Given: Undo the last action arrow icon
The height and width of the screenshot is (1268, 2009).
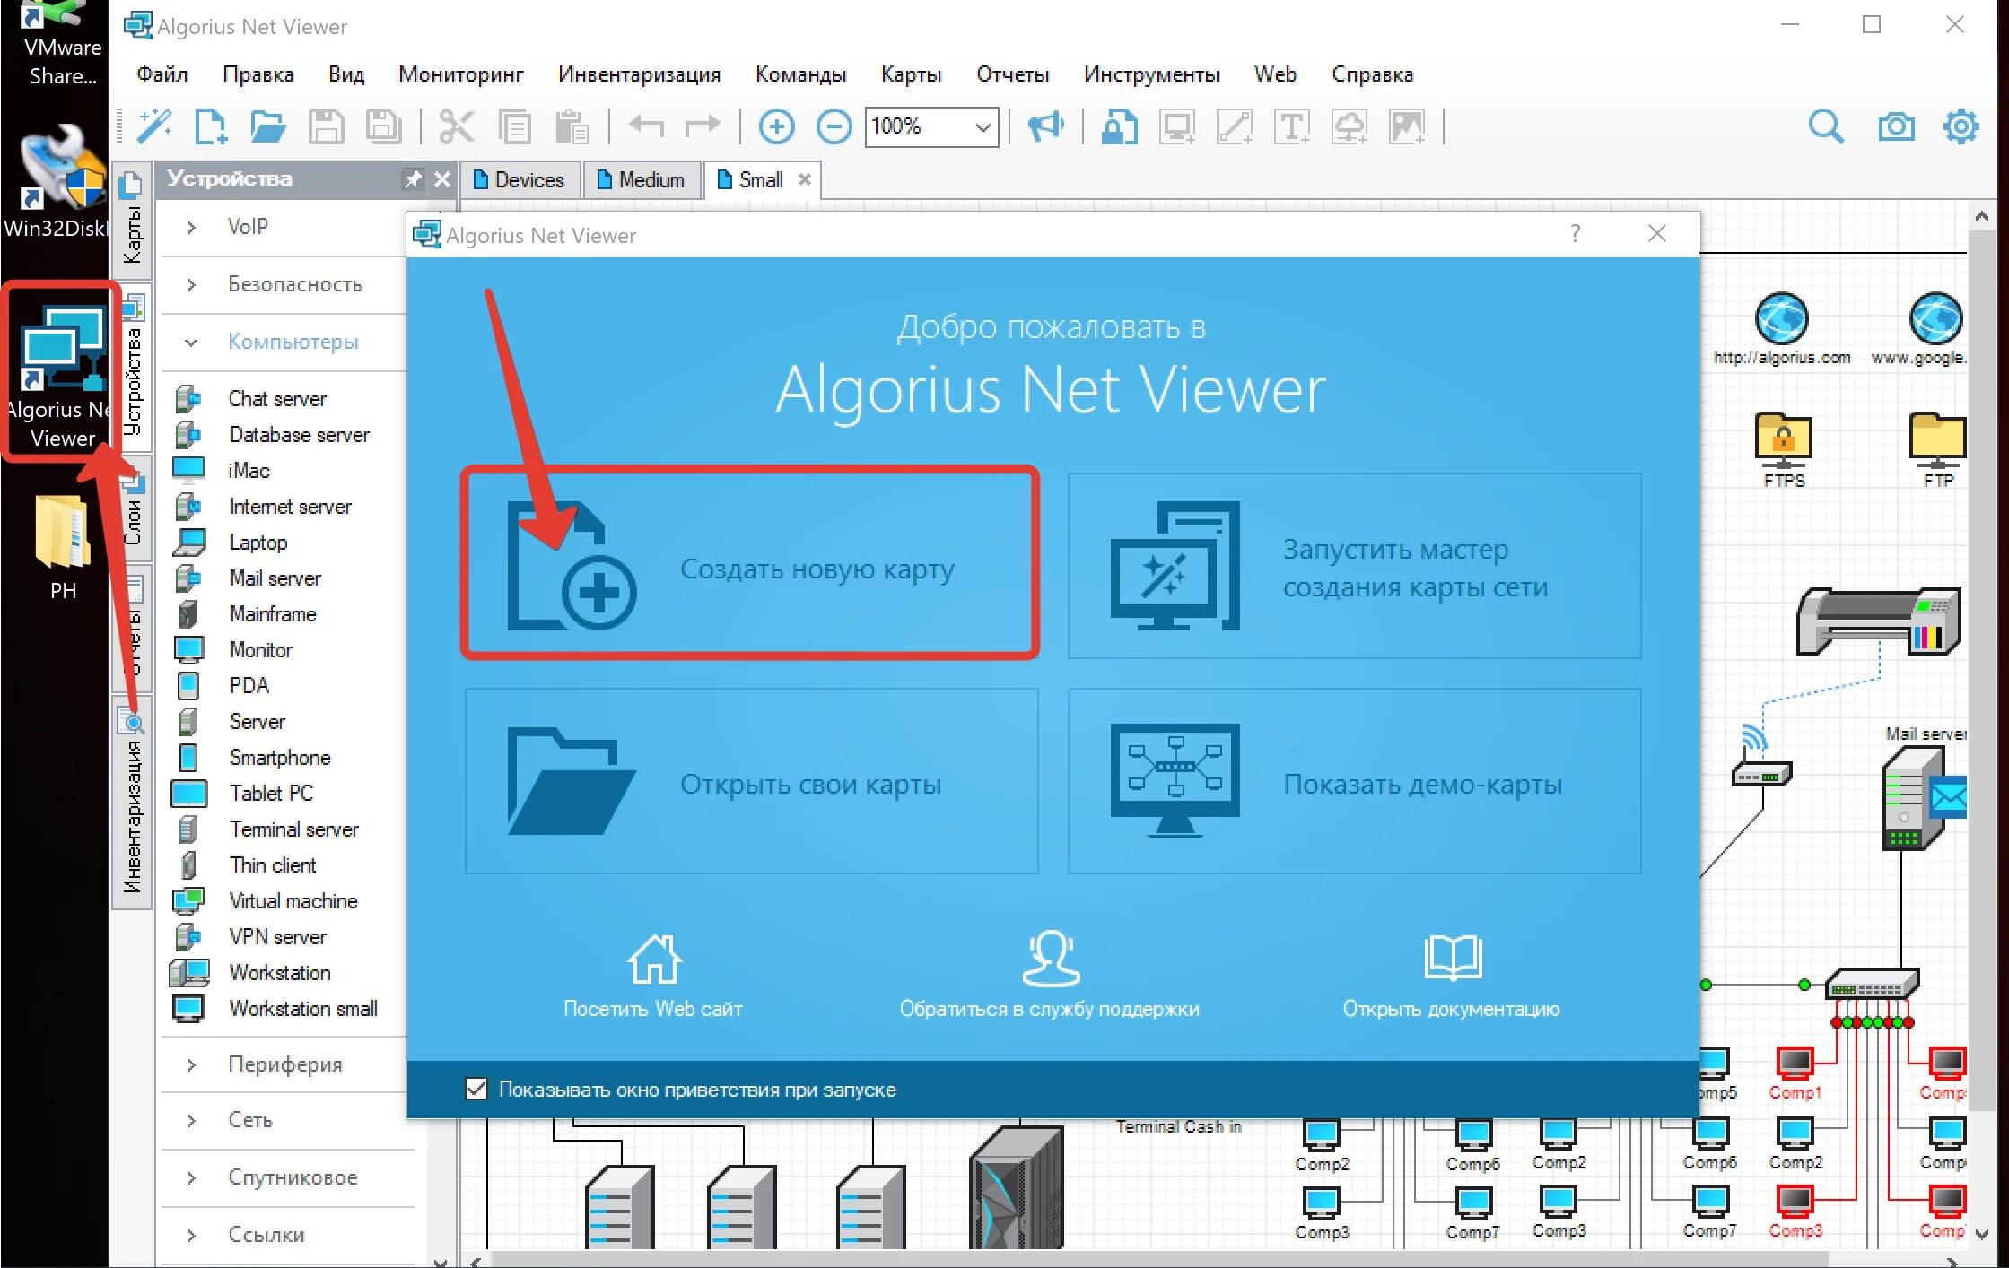Looking at the screenshot, I should [x=646, y=126].
